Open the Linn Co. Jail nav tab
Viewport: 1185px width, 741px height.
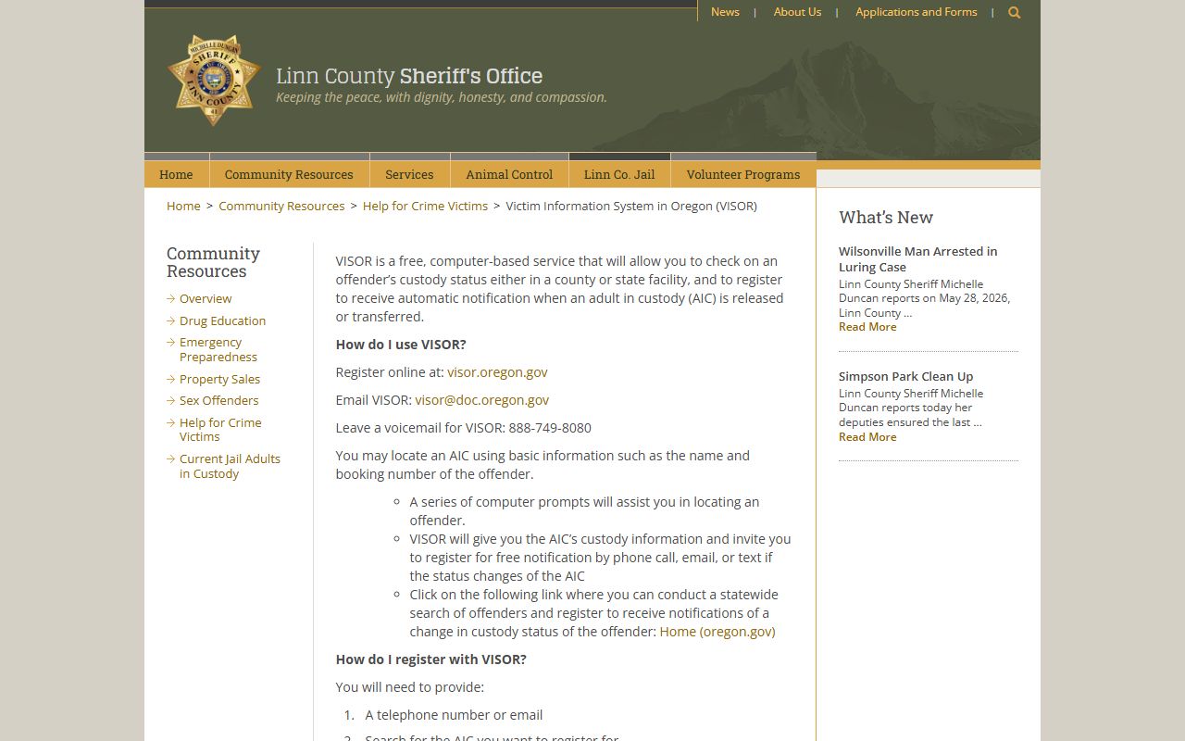(619, 174)
